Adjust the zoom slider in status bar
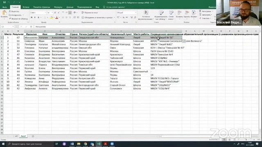Viewport: 262px width, 147px height. 246,140
